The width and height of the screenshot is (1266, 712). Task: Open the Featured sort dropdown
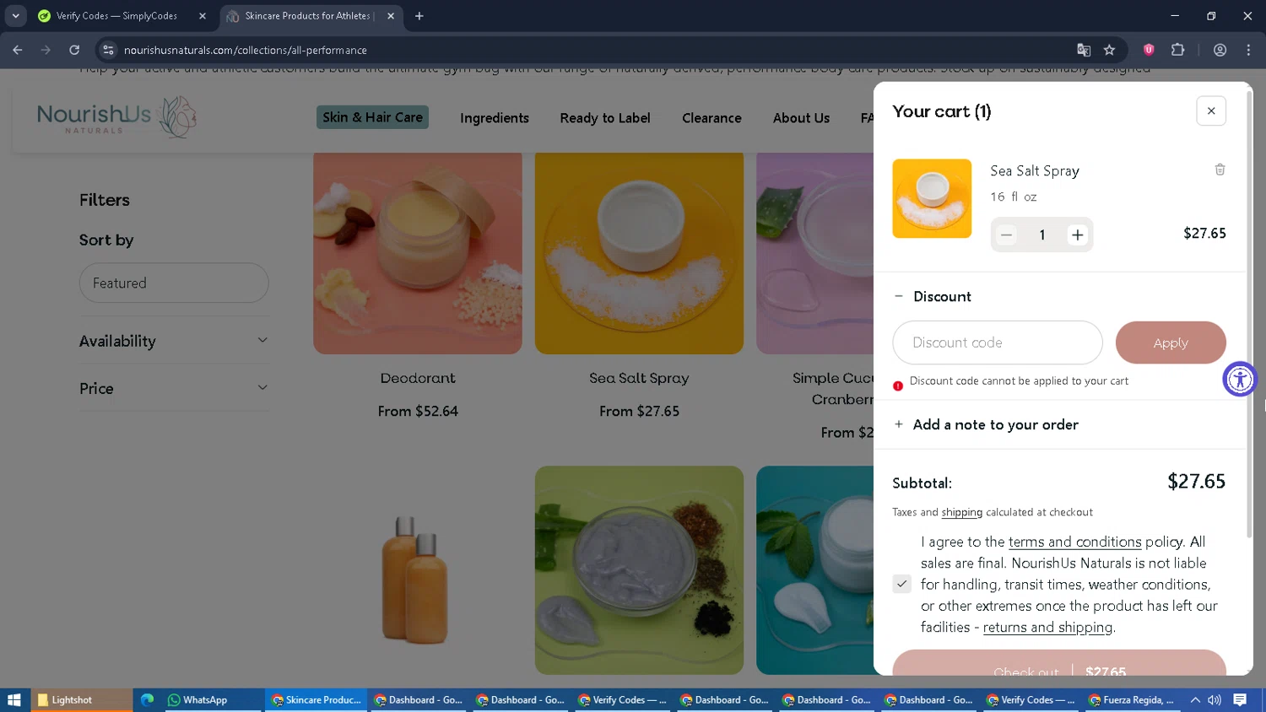[174, 283]
